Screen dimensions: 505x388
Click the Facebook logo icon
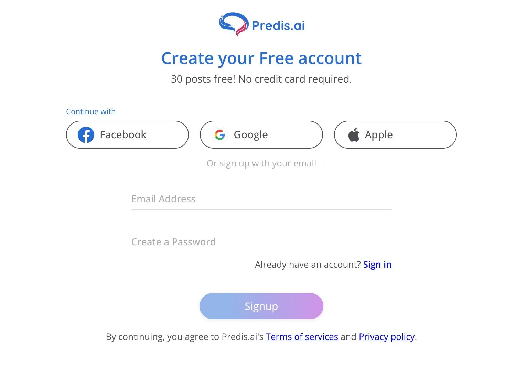pyautogui.click(x=86, y=135)
